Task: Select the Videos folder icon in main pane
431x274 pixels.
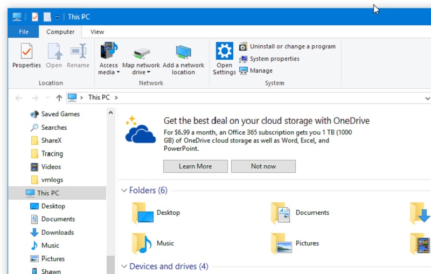Action: (x=420, y=243)
